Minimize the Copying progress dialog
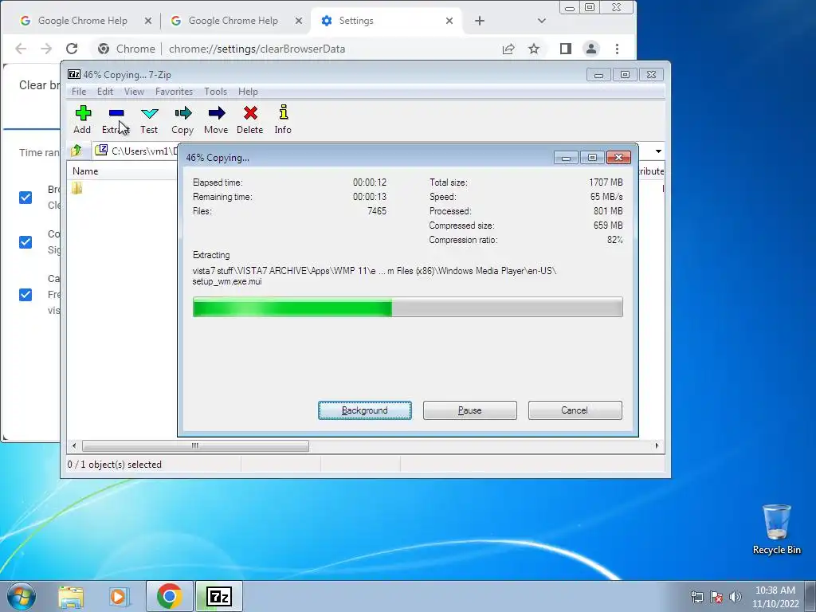 [566, 157]
